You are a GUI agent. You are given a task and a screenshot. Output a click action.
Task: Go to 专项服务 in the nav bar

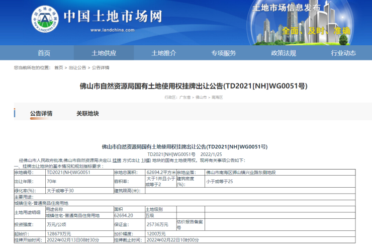click(223, 53)
